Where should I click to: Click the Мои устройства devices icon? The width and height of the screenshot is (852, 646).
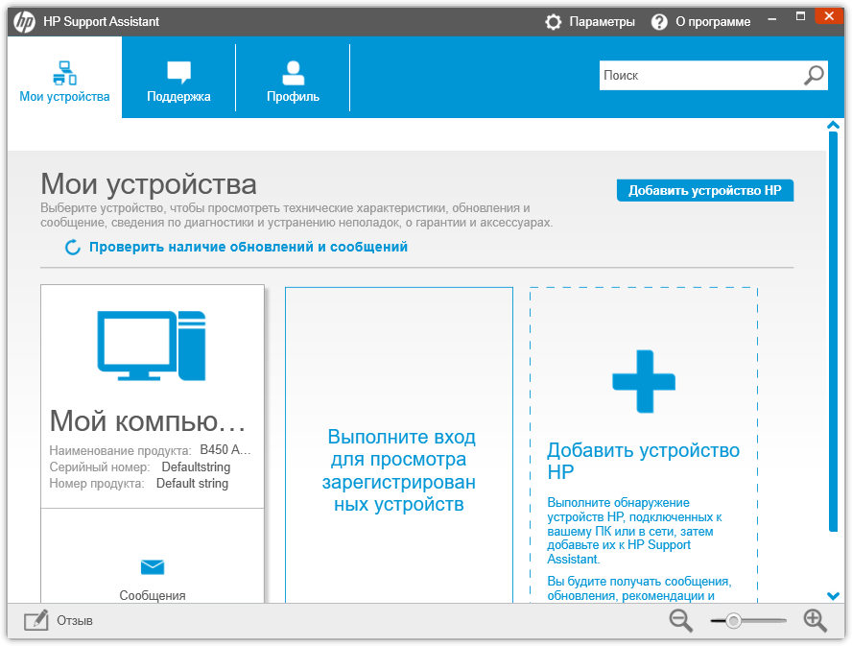[64, 73]
